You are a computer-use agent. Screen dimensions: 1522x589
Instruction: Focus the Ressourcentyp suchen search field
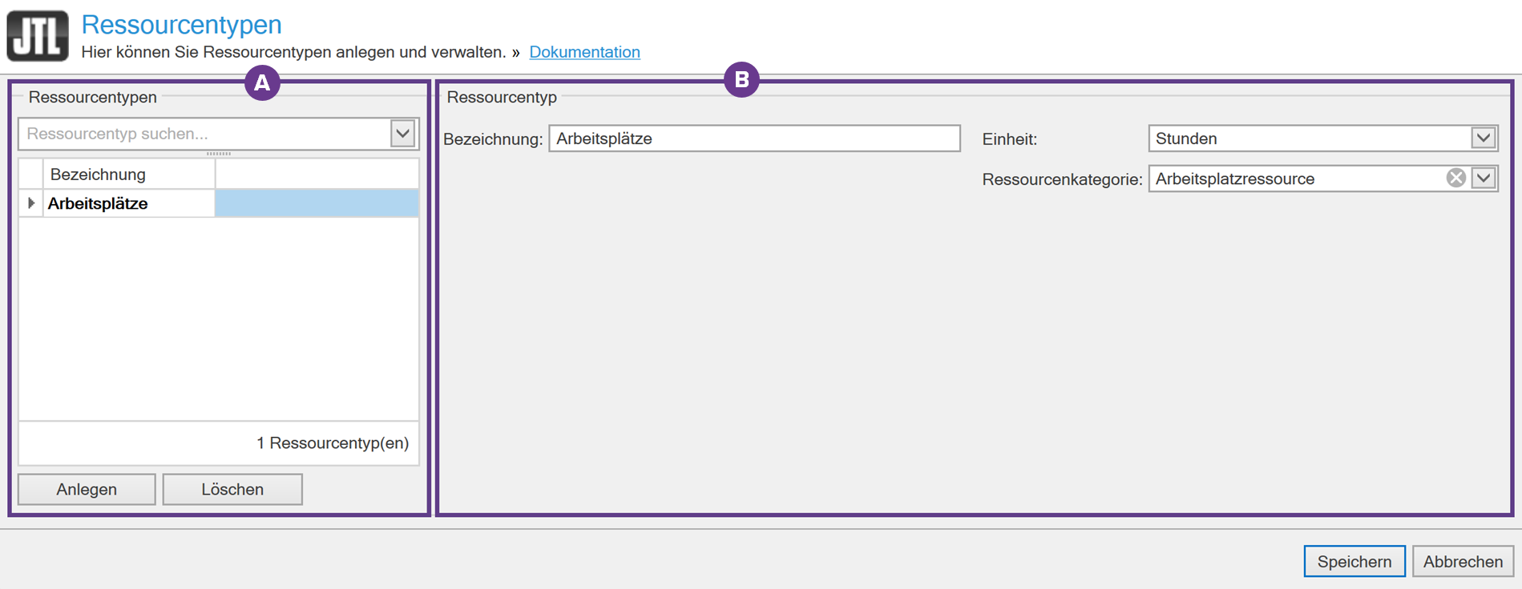coord(204,134)
